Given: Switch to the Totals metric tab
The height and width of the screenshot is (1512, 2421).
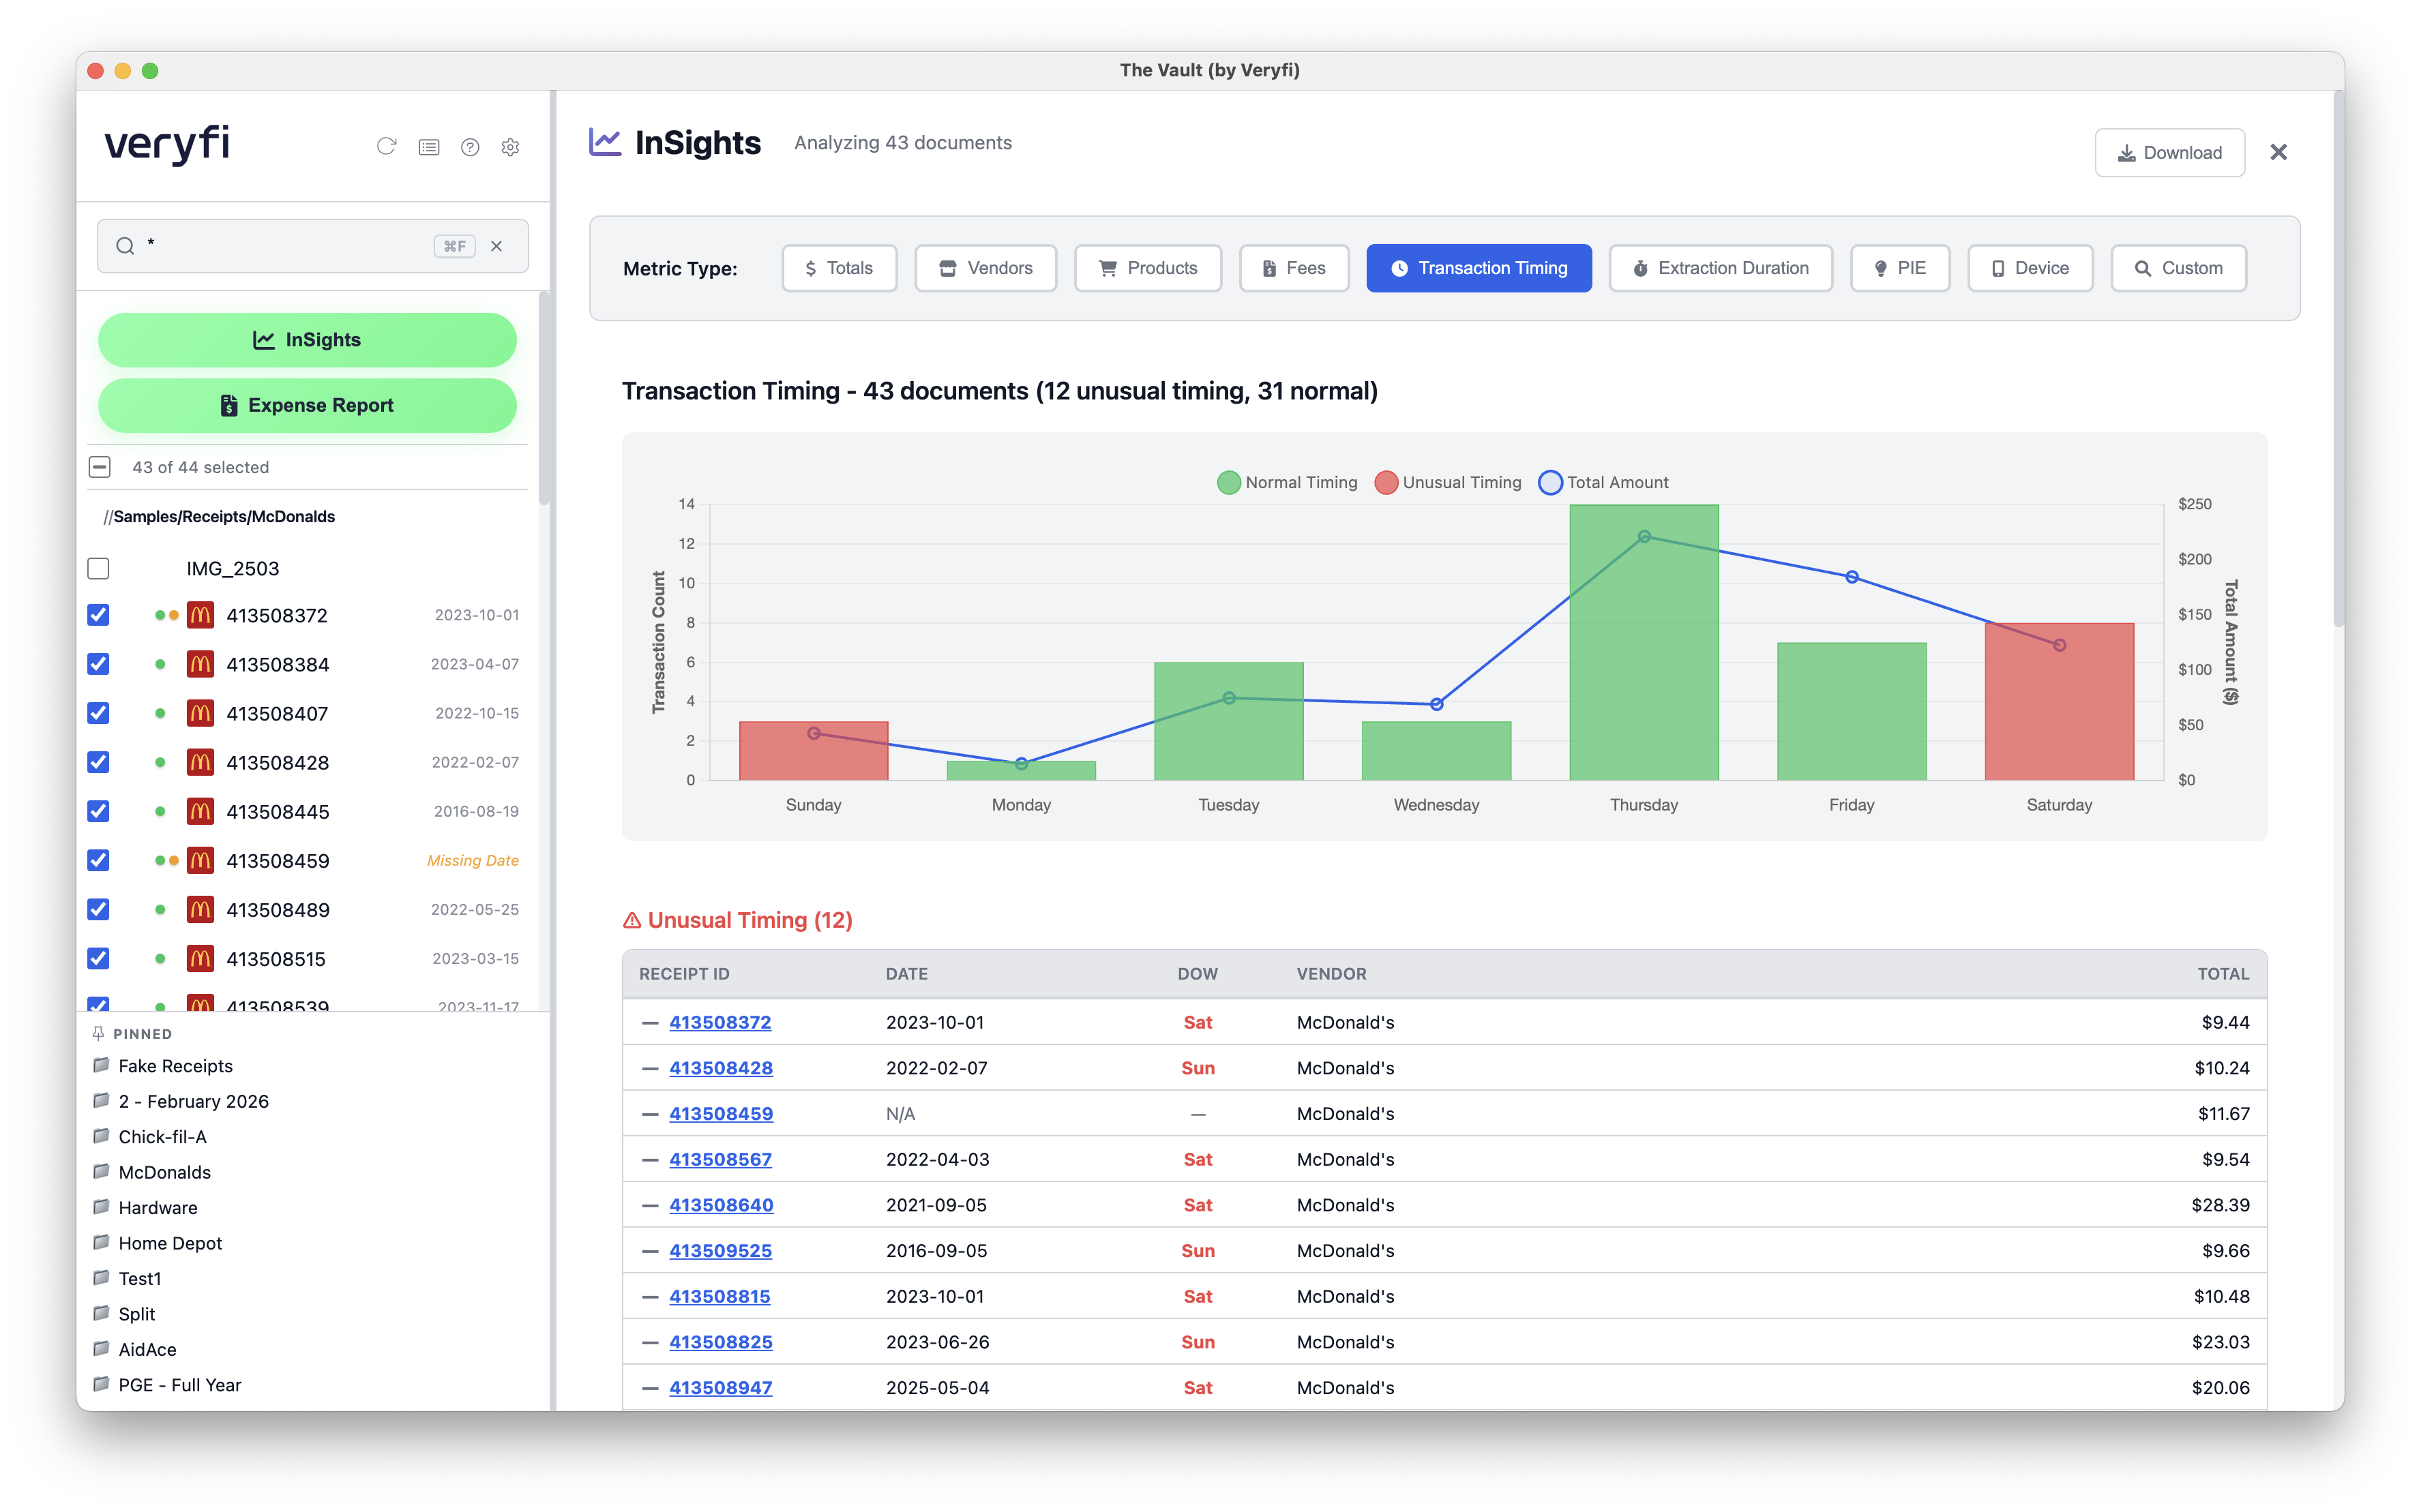Looking at the screenshot, I should point(838,268).
